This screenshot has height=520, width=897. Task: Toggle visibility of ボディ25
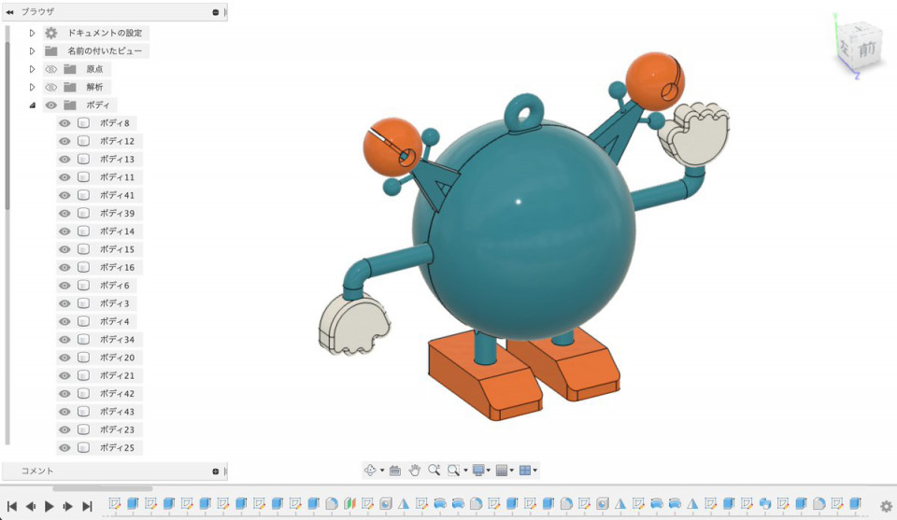[64, 448]
